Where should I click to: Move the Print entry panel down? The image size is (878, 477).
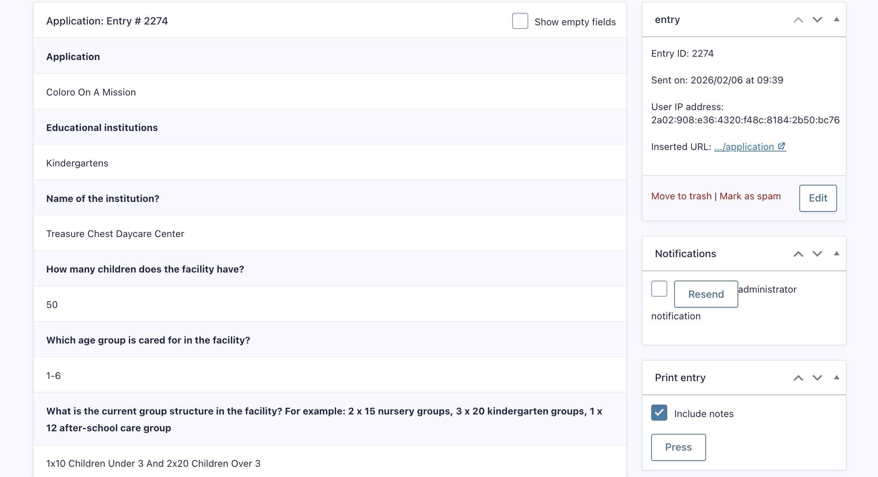click(817, 378)
